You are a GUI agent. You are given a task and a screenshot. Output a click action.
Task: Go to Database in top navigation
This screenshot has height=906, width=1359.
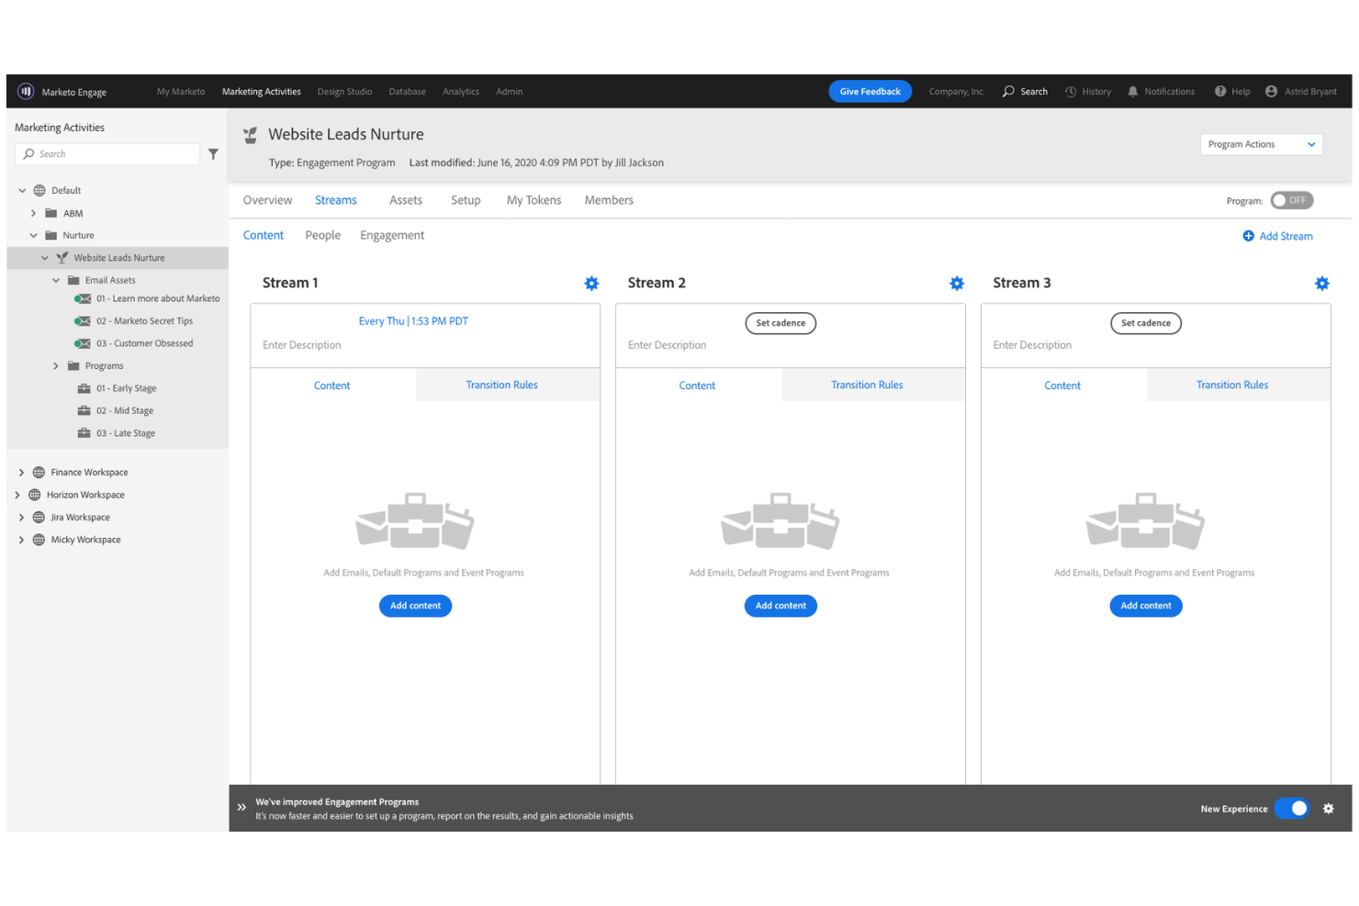(407, 92)
